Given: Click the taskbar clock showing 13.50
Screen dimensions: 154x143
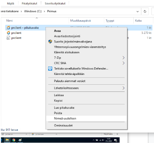Looking at the screenshot, I should [108, 140].
